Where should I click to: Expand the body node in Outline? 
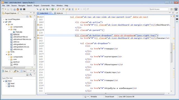[x=6, y=86]
